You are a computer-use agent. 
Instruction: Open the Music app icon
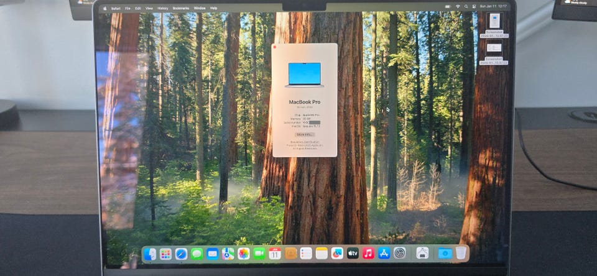[369, 253]
